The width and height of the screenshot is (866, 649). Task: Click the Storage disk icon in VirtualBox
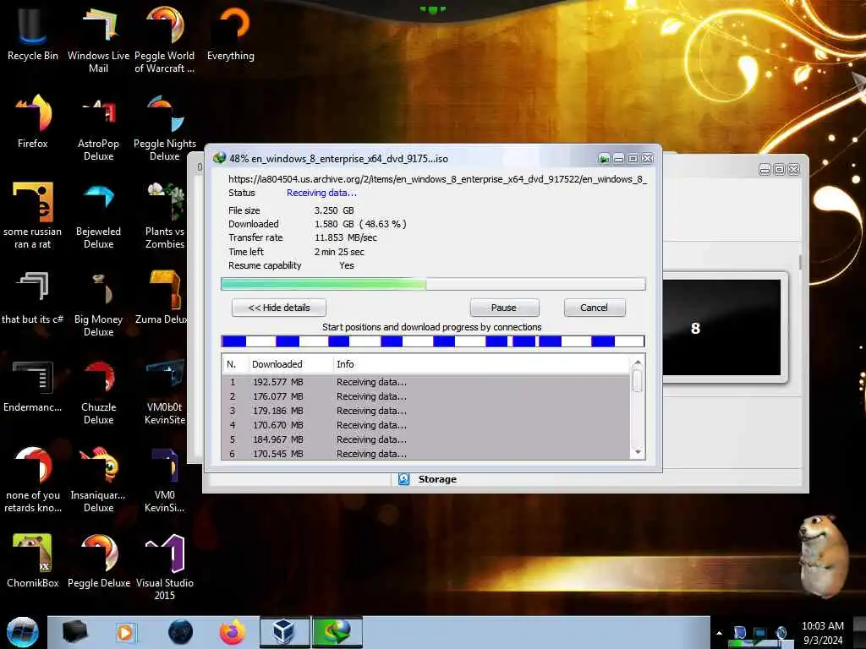click(x=404, y=479)
